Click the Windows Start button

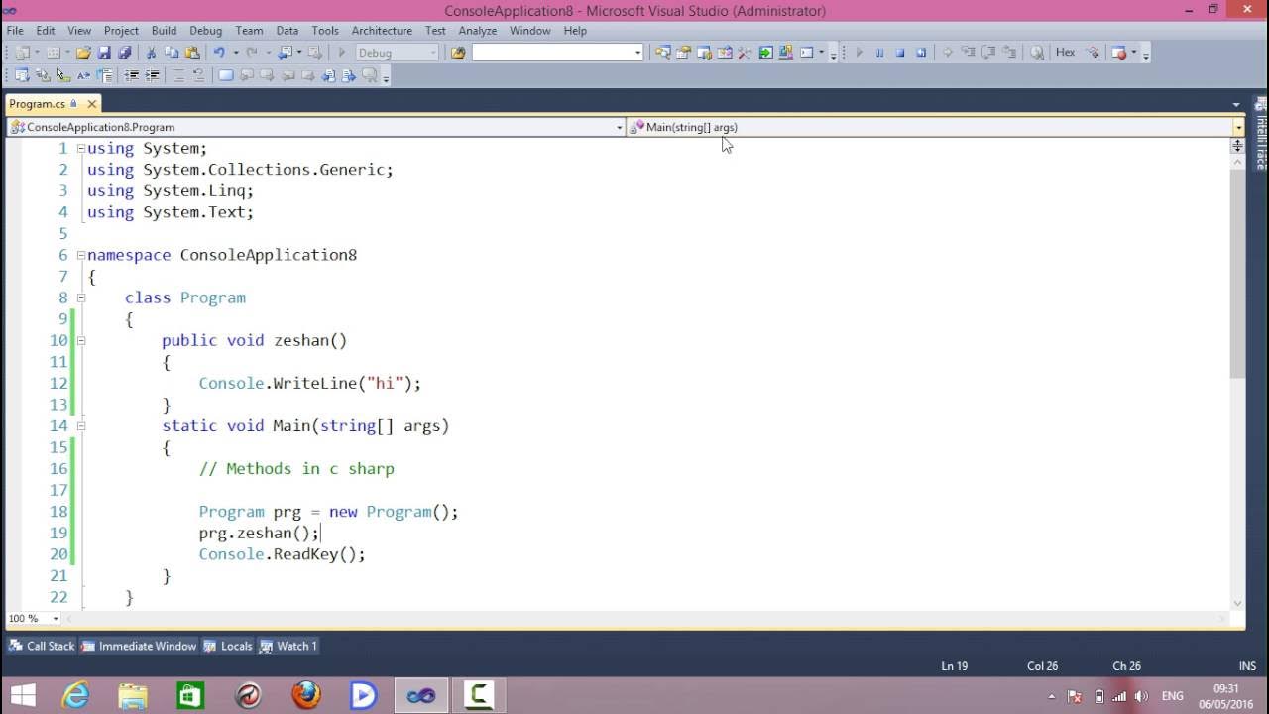23,695
